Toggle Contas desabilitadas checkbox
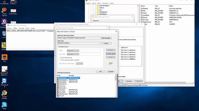The height and width of the screenshot is (111, 199). click(x=60, y=58)
